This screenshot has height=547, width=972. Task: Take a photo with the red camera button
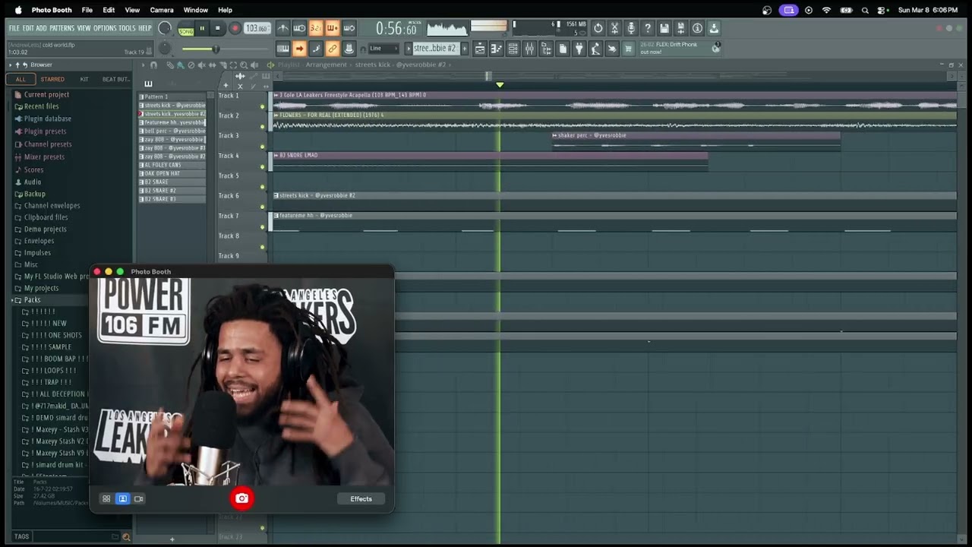[241, 498]
